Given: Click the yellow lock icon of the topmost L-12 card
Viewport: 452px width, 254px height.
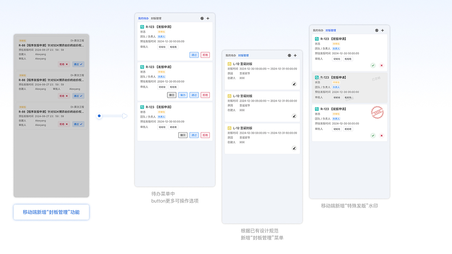Looking at the screenshot, I should pyautogui.click(x=230, y=64).
